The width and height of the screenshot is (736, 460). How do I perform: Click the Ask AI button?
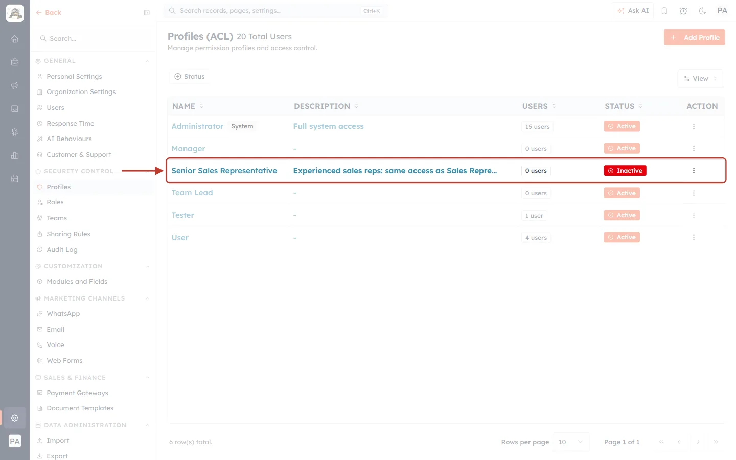pyautogui.click(x=633, y=11)
